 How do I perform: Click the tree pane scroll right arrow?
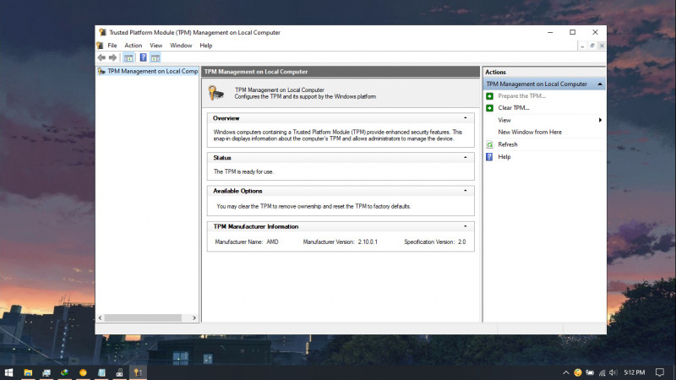pyautogui.click(x=194, y=318)
